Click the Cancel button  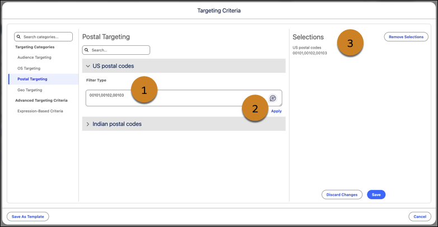pos(420,217)
